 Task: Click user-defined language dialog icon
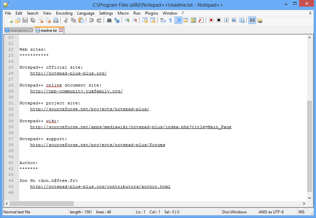[186, 20]
